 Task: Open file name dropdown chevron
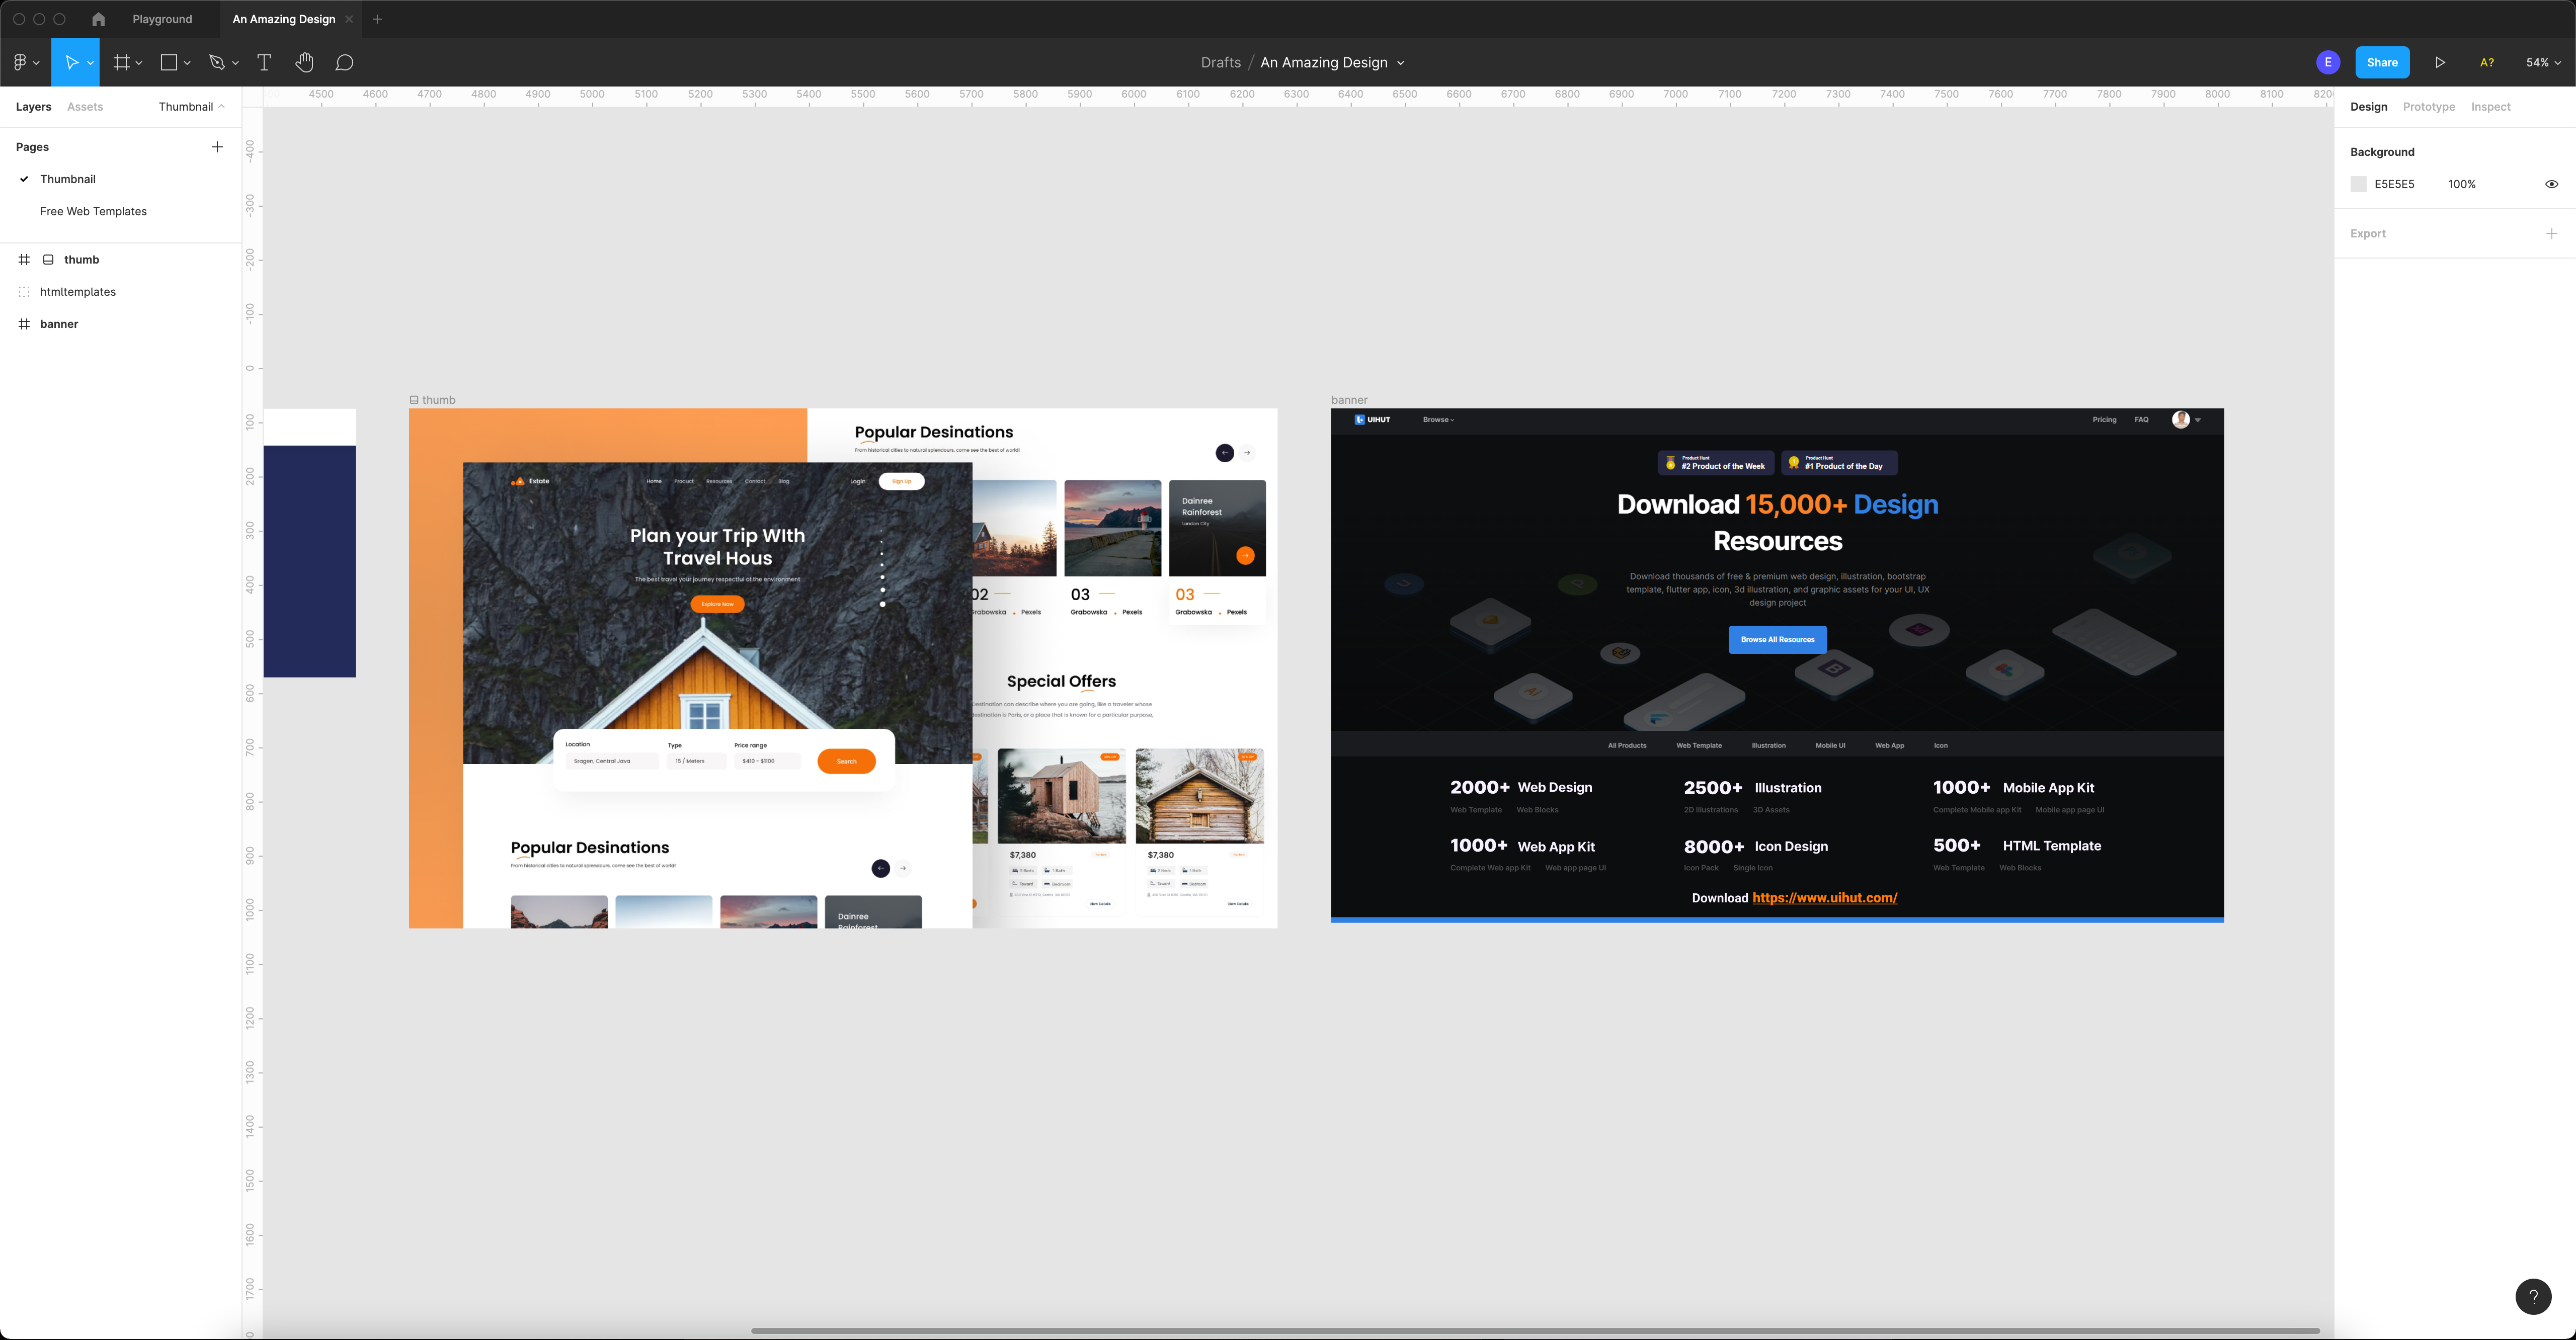[x=1400, y=63]
